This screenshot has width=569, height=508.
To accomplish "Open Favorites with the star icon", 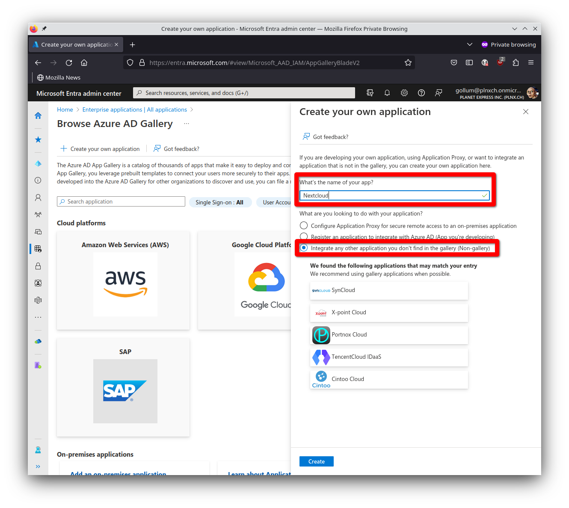I will [38, 139].
